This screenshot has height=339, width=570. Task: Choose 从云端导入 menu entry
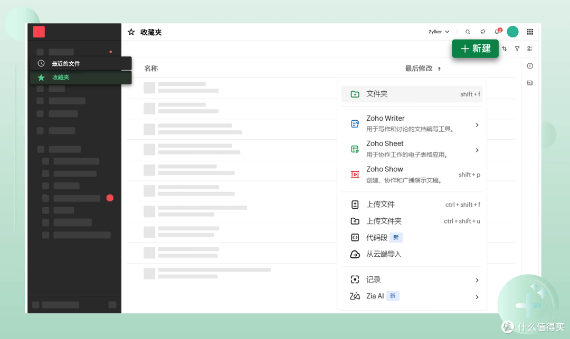point(412,254)
